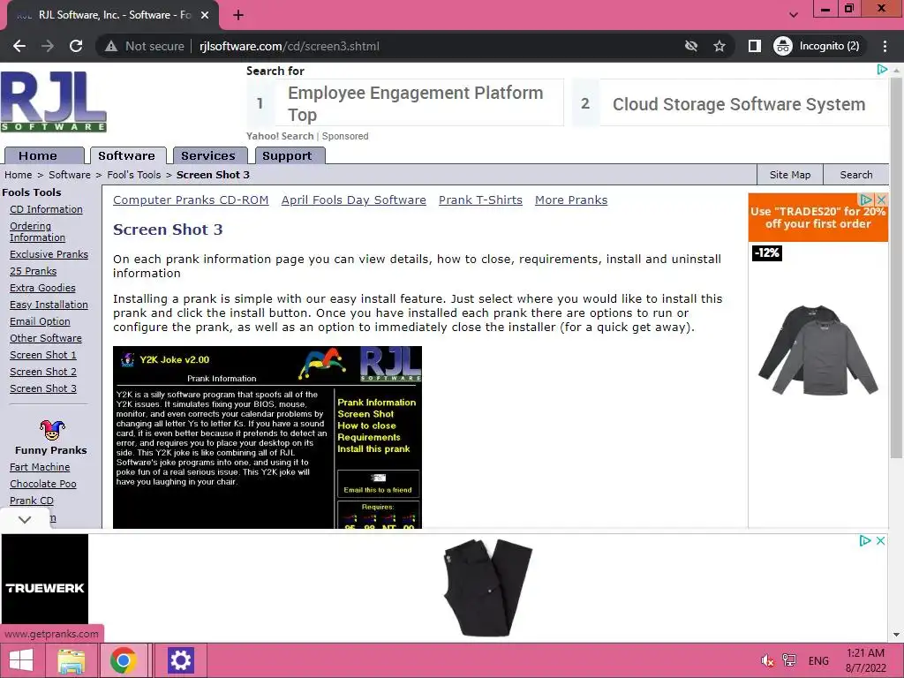Image resolution: width=904 pixels, height=678 pixels.
Task: Open the Services tab
Action: [x=210, y=155]
